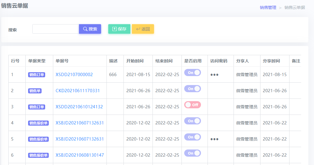Click the yellow 返回 return button
Screen dimensions: 314x165
pyautogui.click(x=143, y=29)
